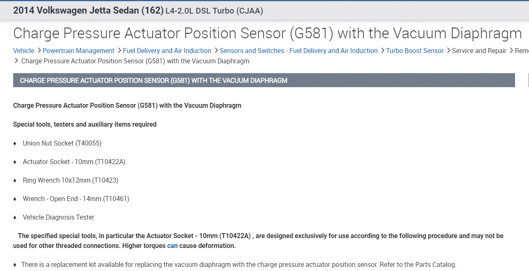Click the blue 'can' hyperlink
Screen dimensions: 529x271
(172, 246)
